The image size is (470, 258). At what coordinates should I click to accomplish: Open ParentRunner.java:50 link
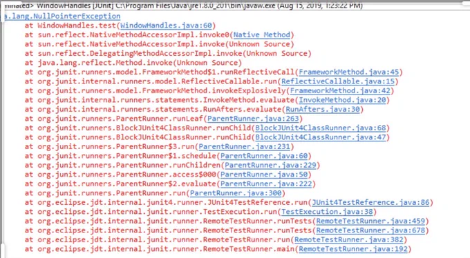click(264, 175)
